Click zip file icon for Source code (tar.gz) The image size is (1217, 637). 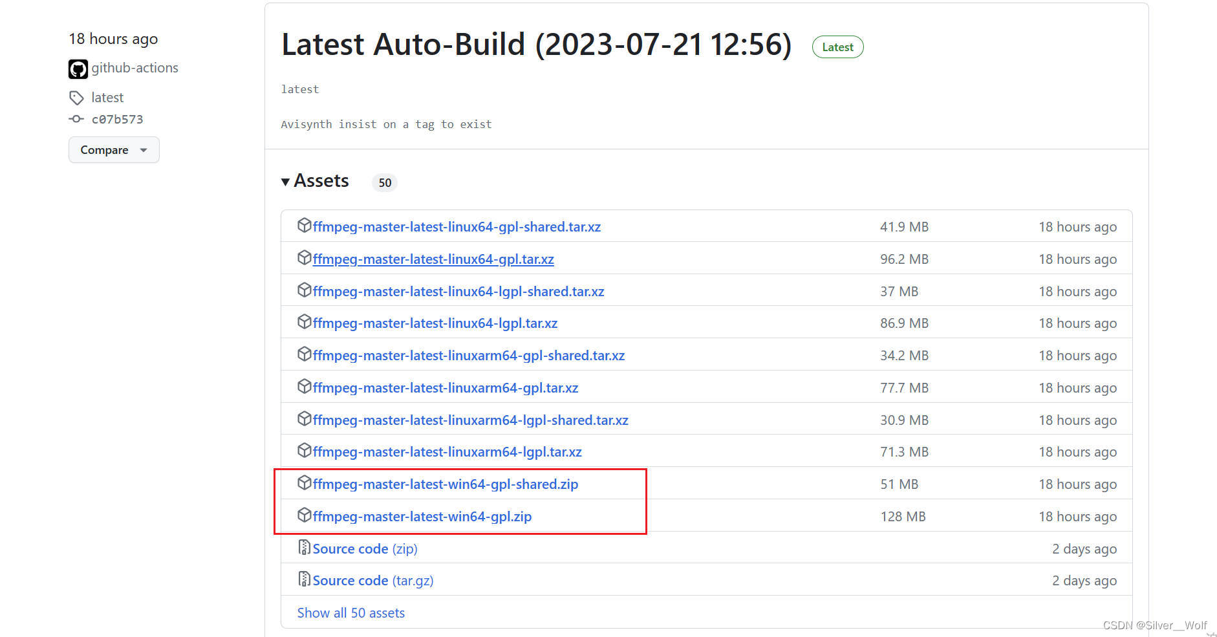click(305, 579)
